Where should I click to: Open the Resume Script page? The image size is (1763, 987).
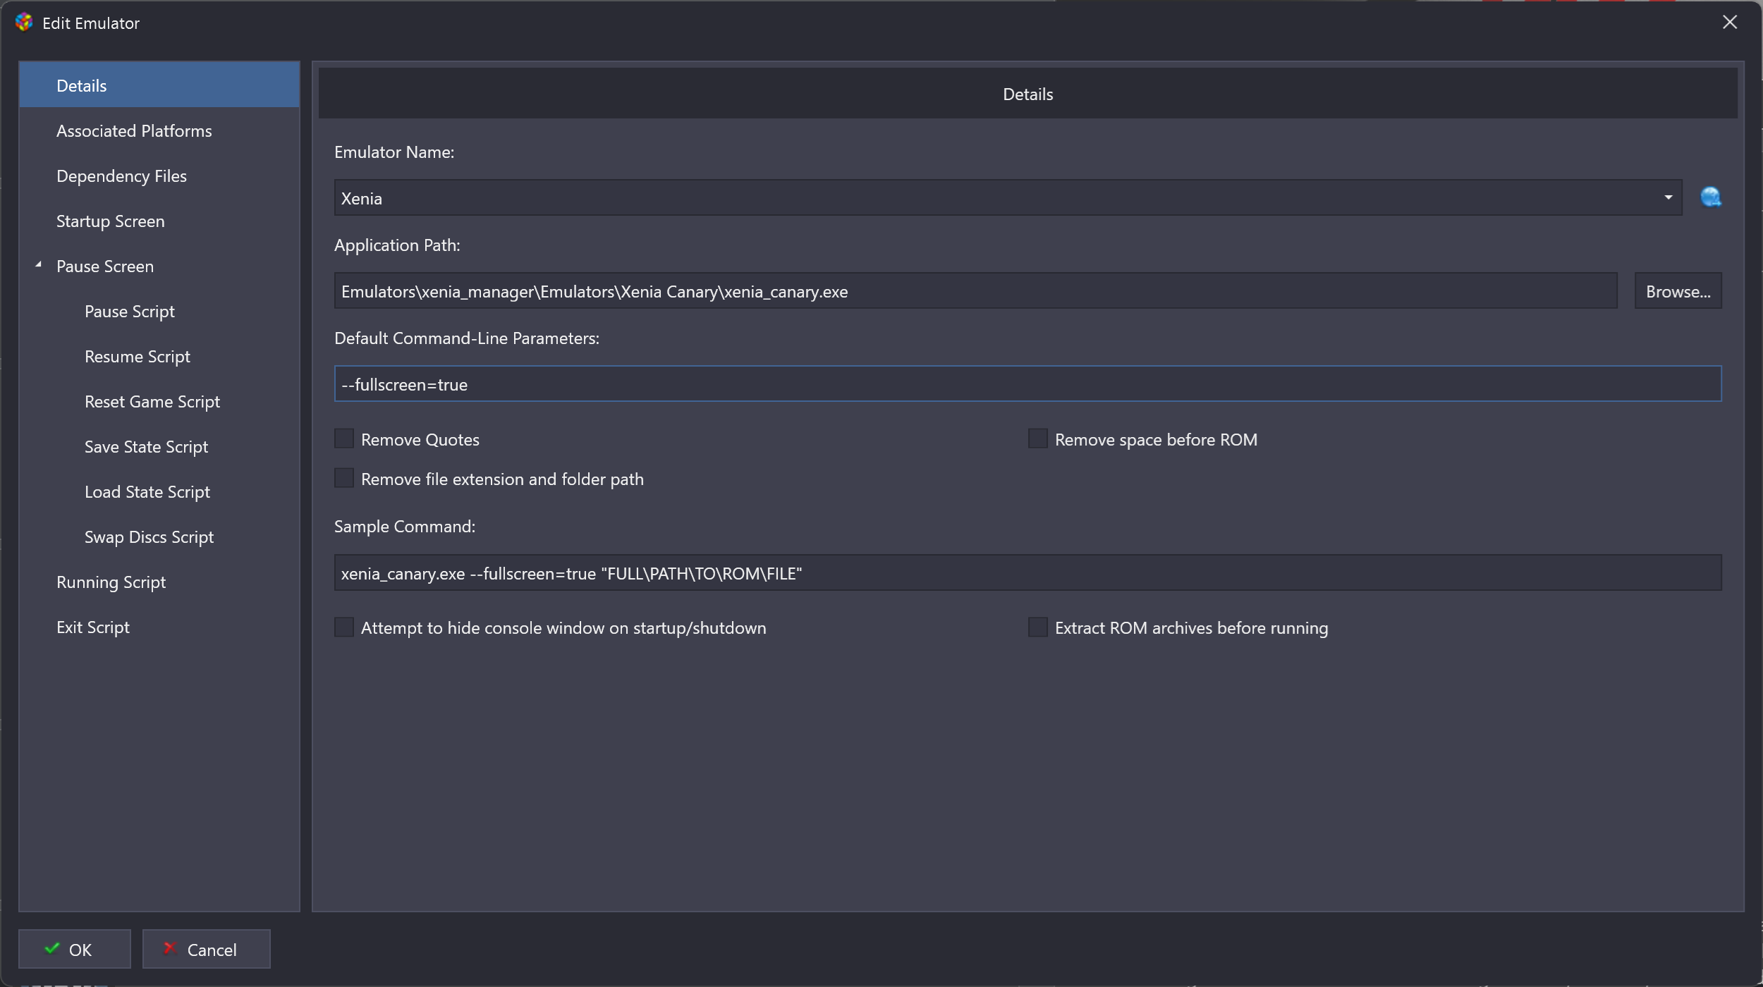click(x=159, y=356)
